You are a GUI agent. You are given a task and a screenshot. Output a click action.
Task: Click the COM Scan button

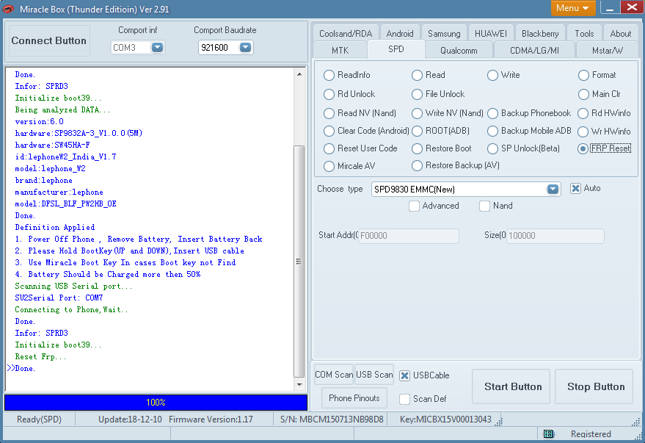click(334, 374)
